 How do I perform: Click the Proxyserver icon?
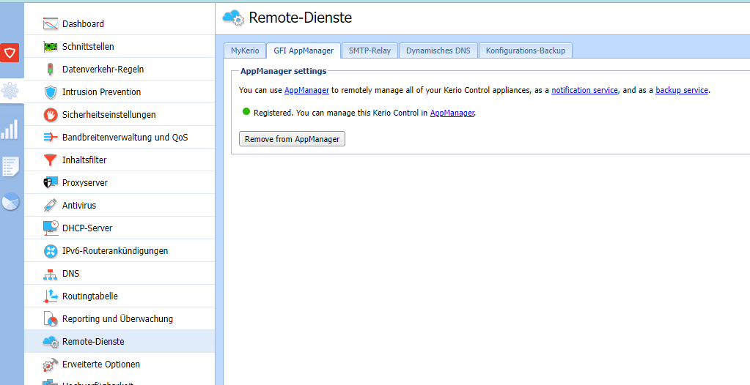[51, 182]
